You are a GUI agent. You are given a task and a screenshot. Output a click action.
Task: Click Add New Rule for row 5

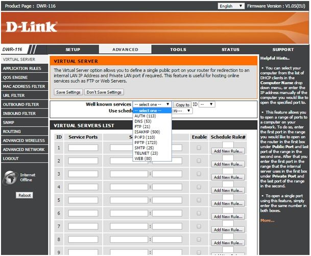click(x=228, y=203)
